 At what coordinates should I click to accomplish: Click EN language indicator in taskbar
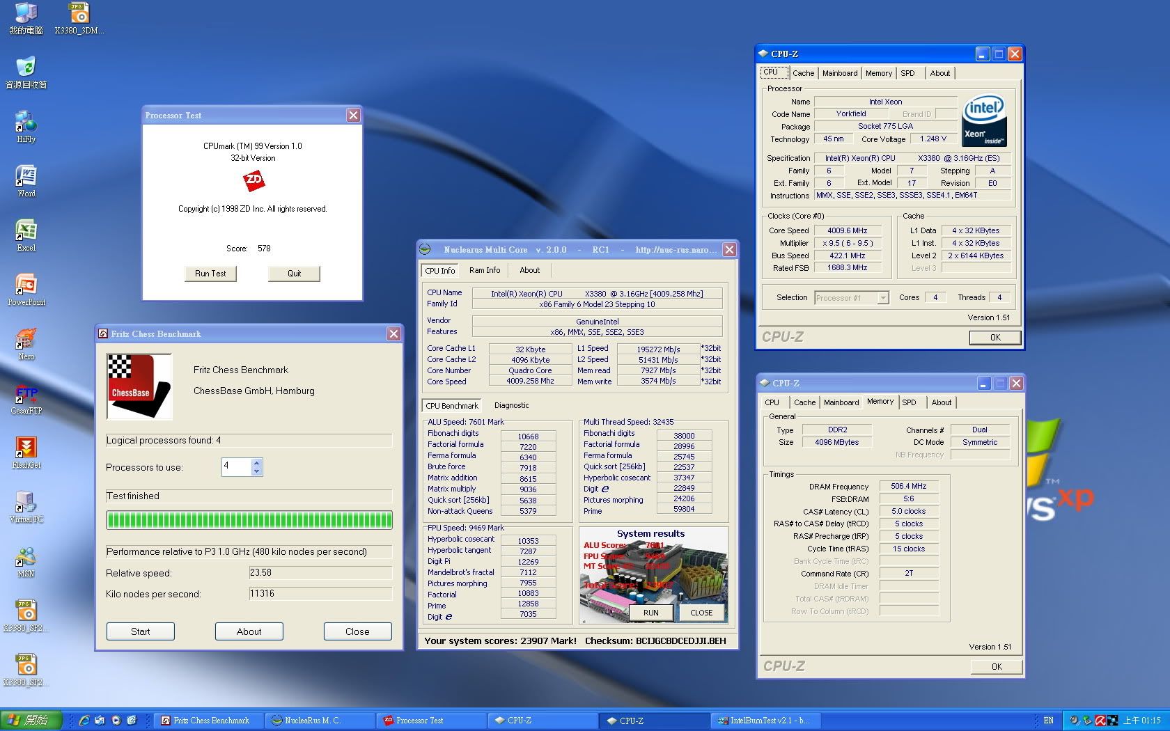tap(1048, 721)
